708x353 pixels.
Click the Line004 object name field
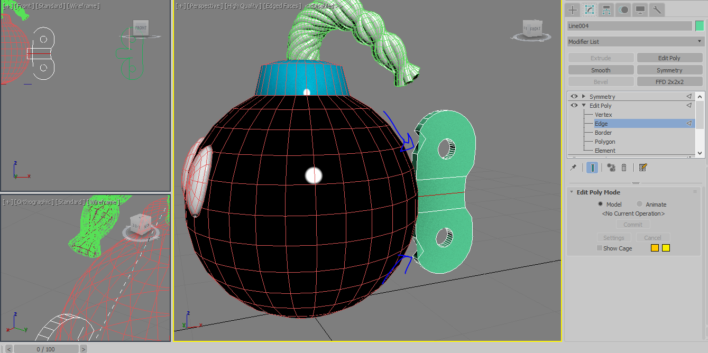(630, 26)
